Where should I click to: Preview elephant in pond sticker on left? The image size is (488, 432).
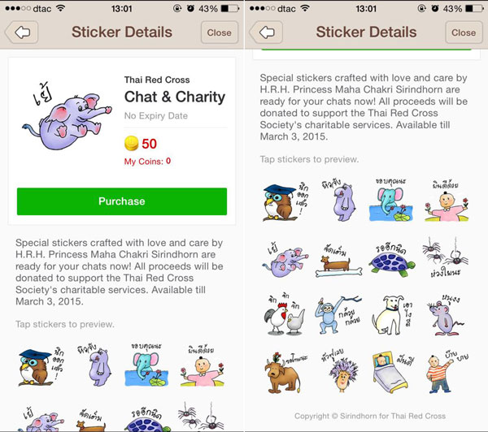point(146,365)
